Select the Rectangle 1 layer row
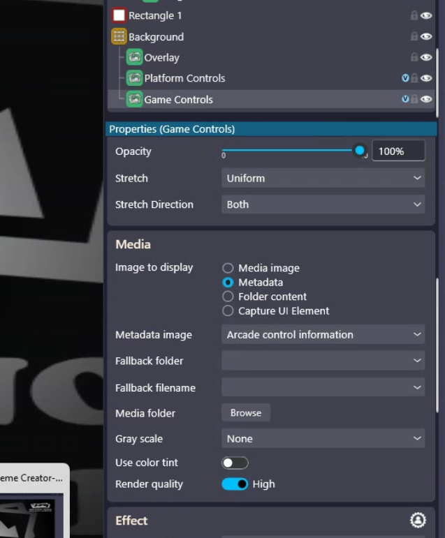 271,15
